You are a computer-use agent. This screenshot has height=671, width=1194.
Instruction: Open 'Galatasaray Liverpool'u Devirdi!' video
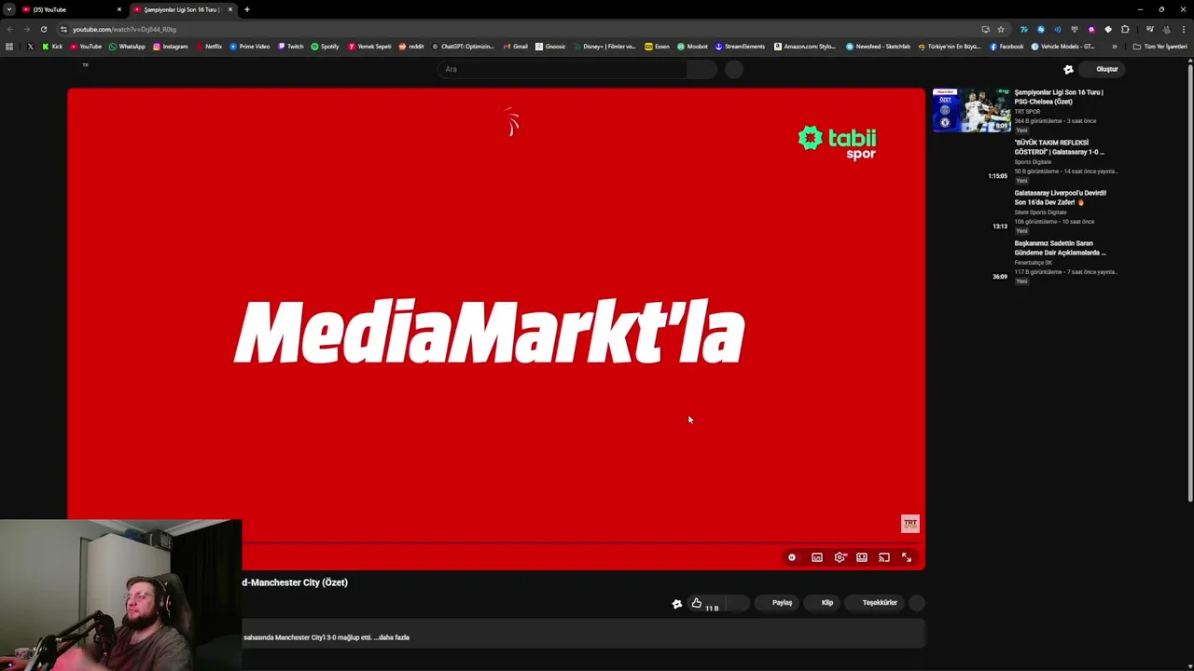coord(1061,198)
